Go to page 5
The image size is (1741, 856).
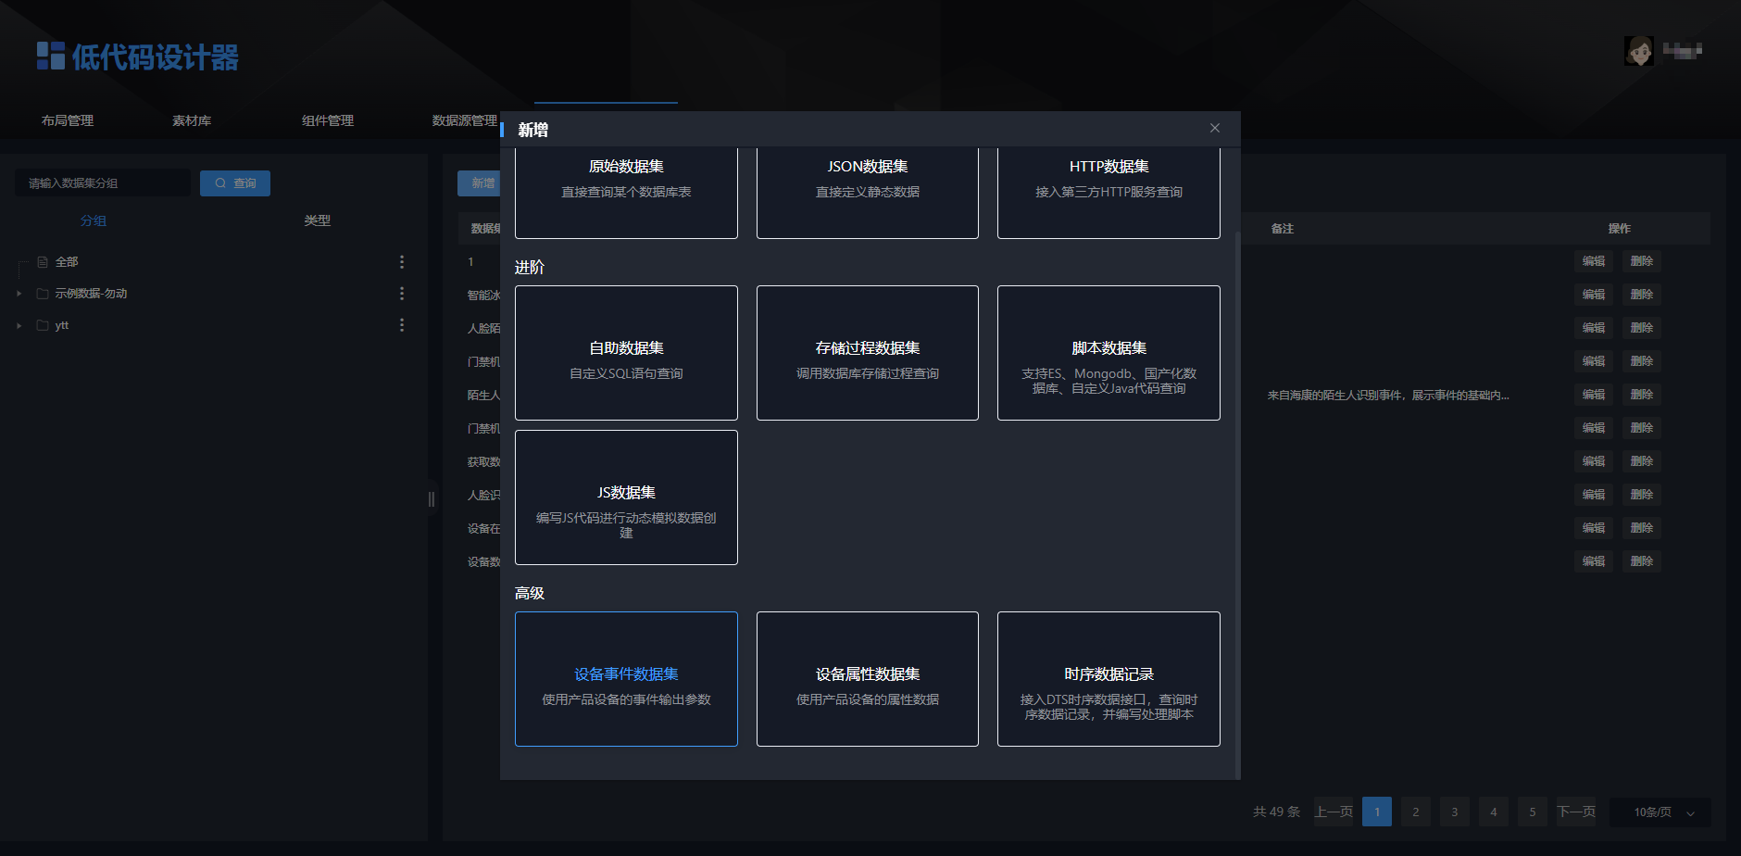point(1533,812)
